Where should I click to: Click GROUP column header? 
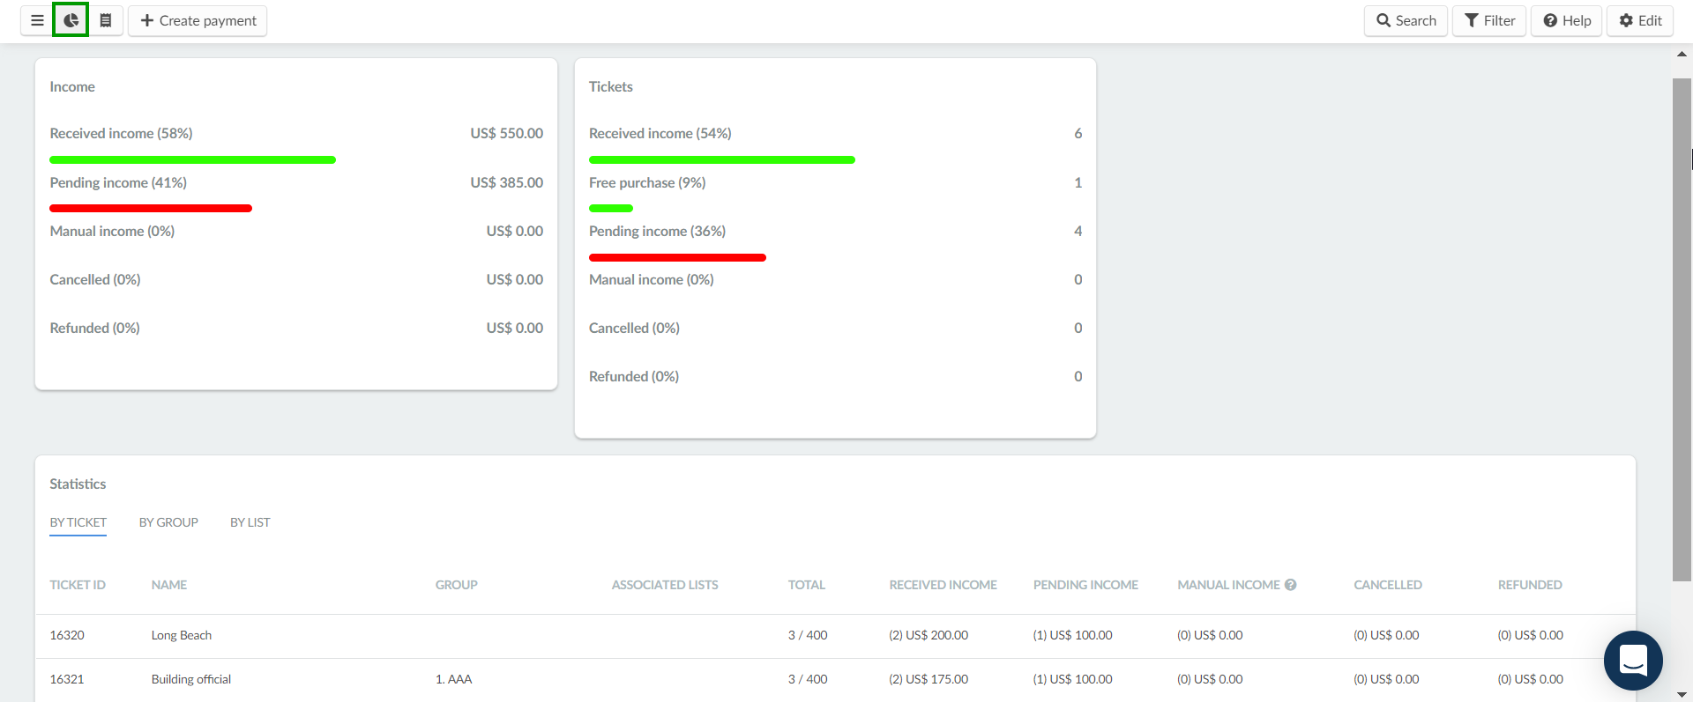coord(457,585)
